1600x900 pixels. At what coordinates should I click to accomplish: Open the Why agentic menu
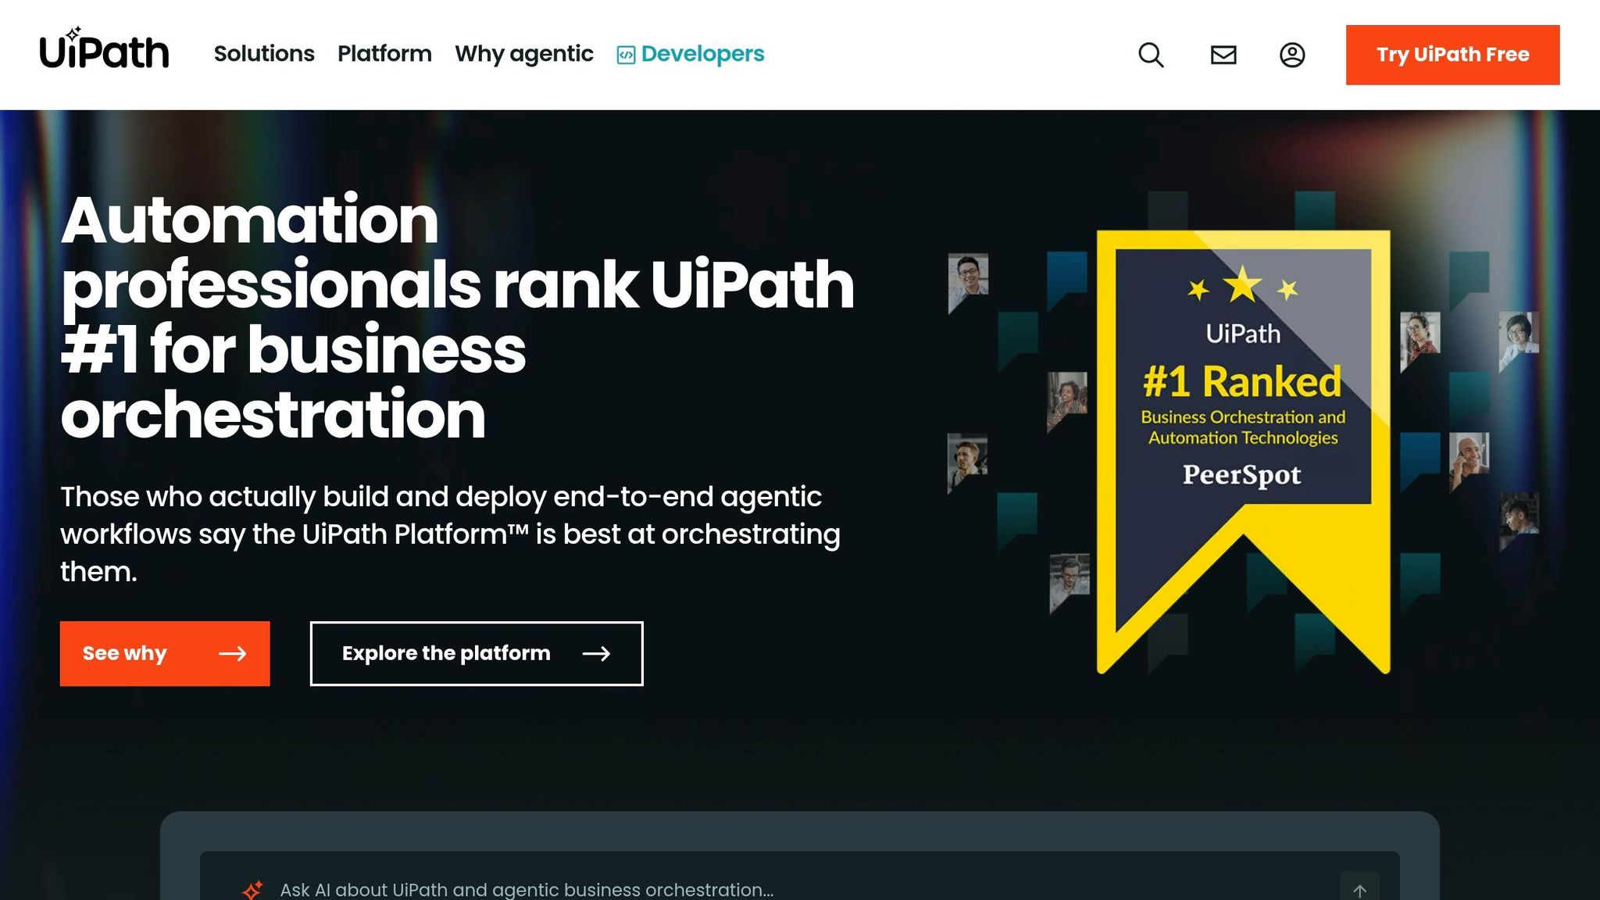pos(524,54)
